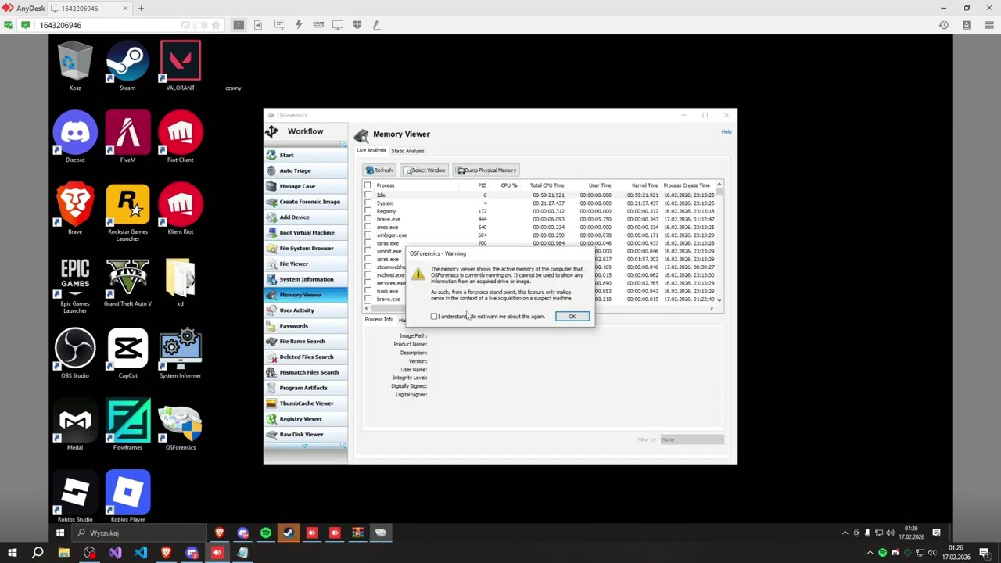This screenshot has width=1001, height=563.
Task: Open OBS Studio desktop shortcut
Action: (75, 353)
